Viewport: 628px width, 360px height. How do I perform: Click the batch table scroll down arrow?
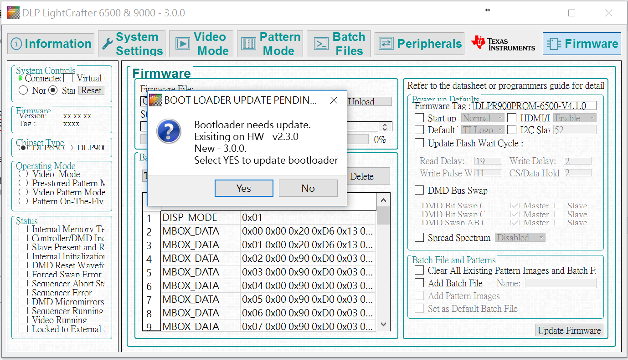(x=383, y=324)
